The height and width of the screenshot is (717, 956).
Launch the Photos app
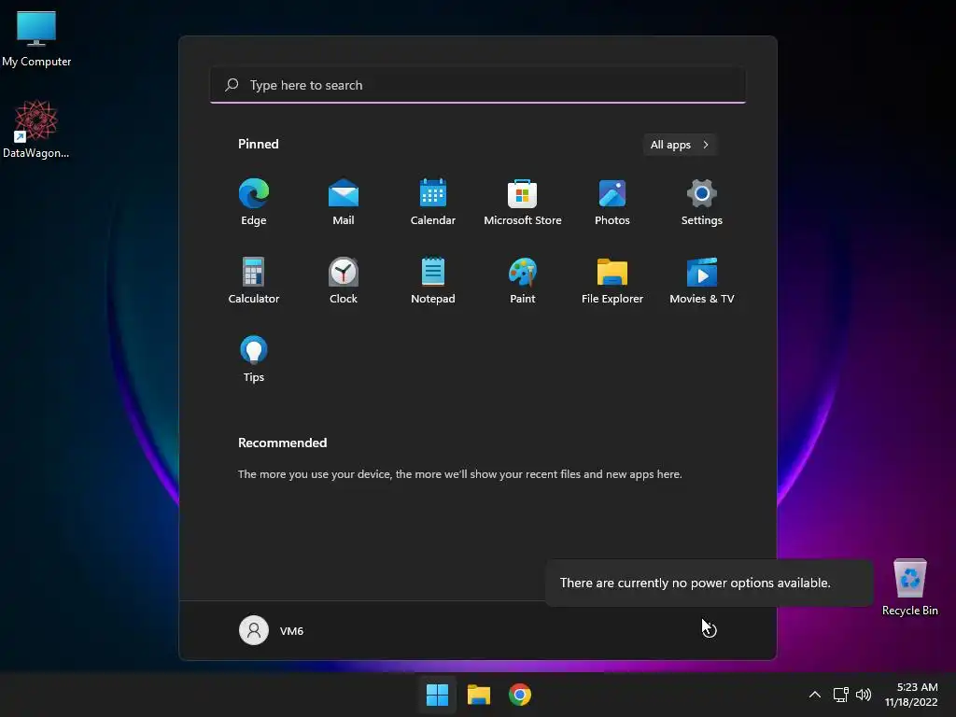pyautogui.click(x=612, y=203)
